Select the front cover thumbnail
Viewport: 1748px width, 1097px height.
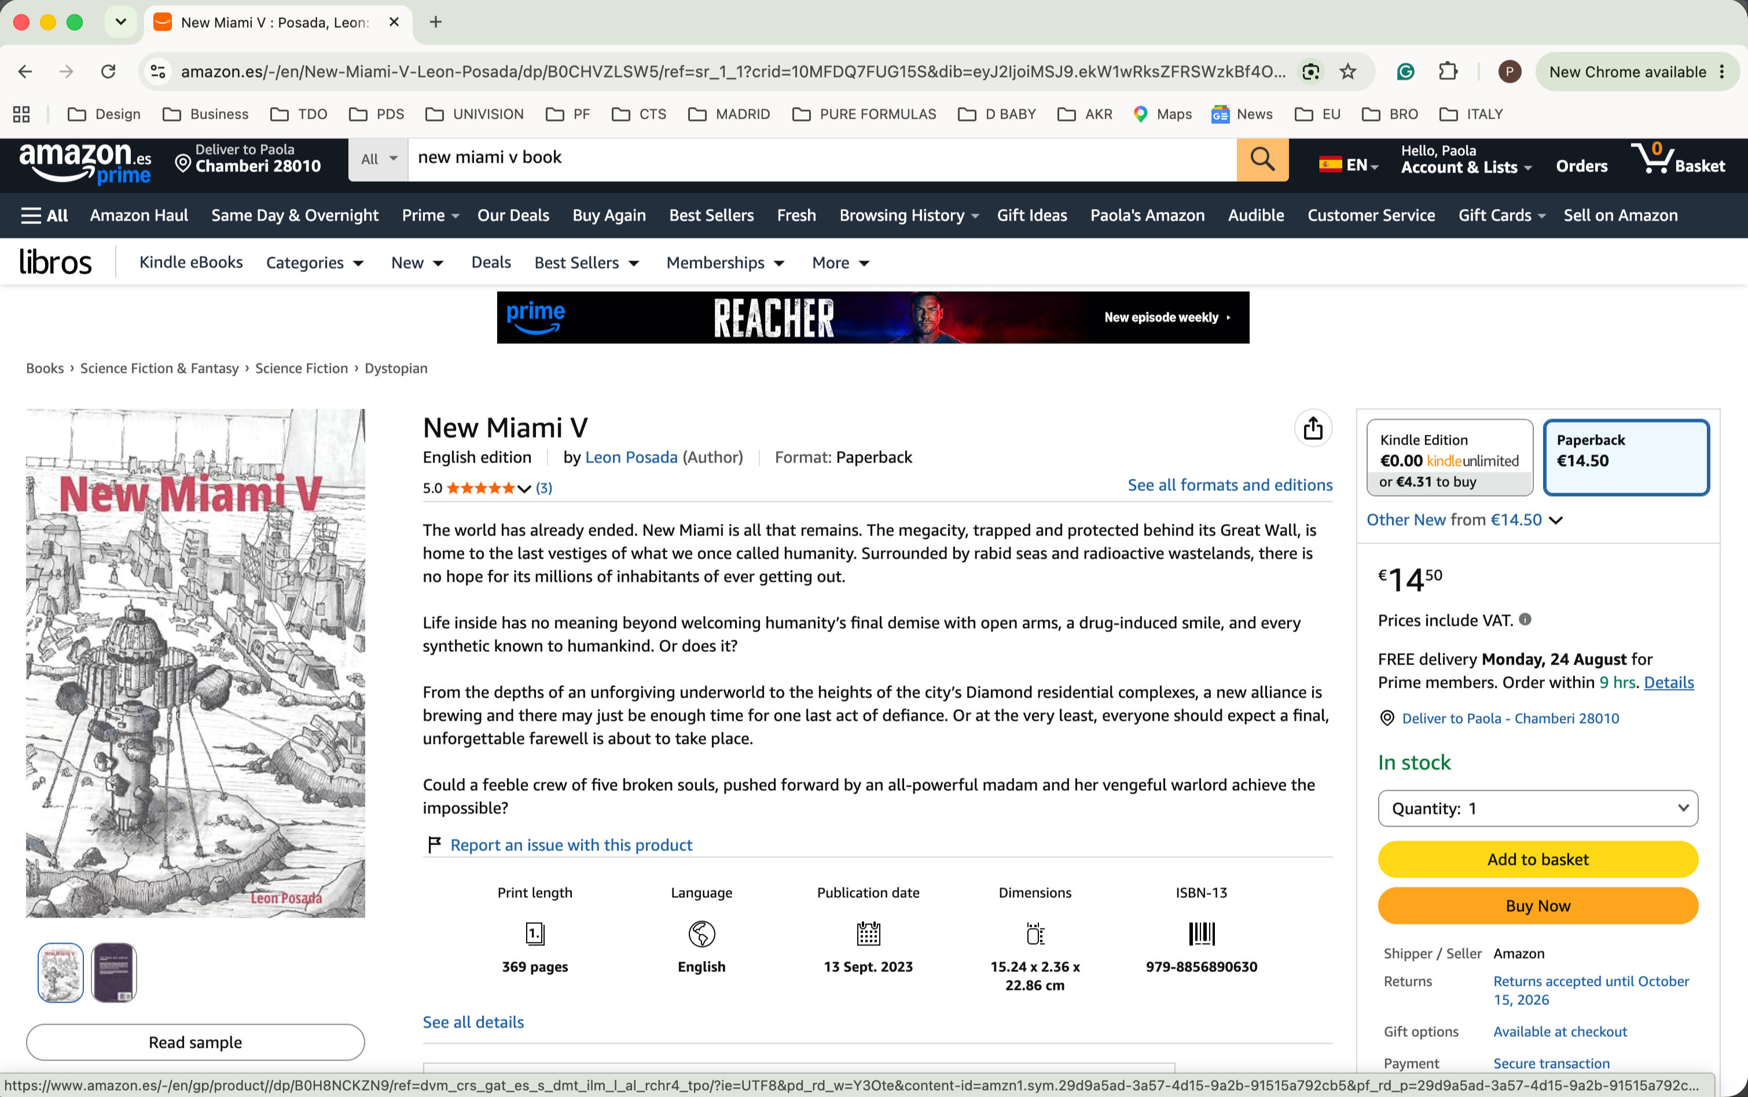[61, 972]
